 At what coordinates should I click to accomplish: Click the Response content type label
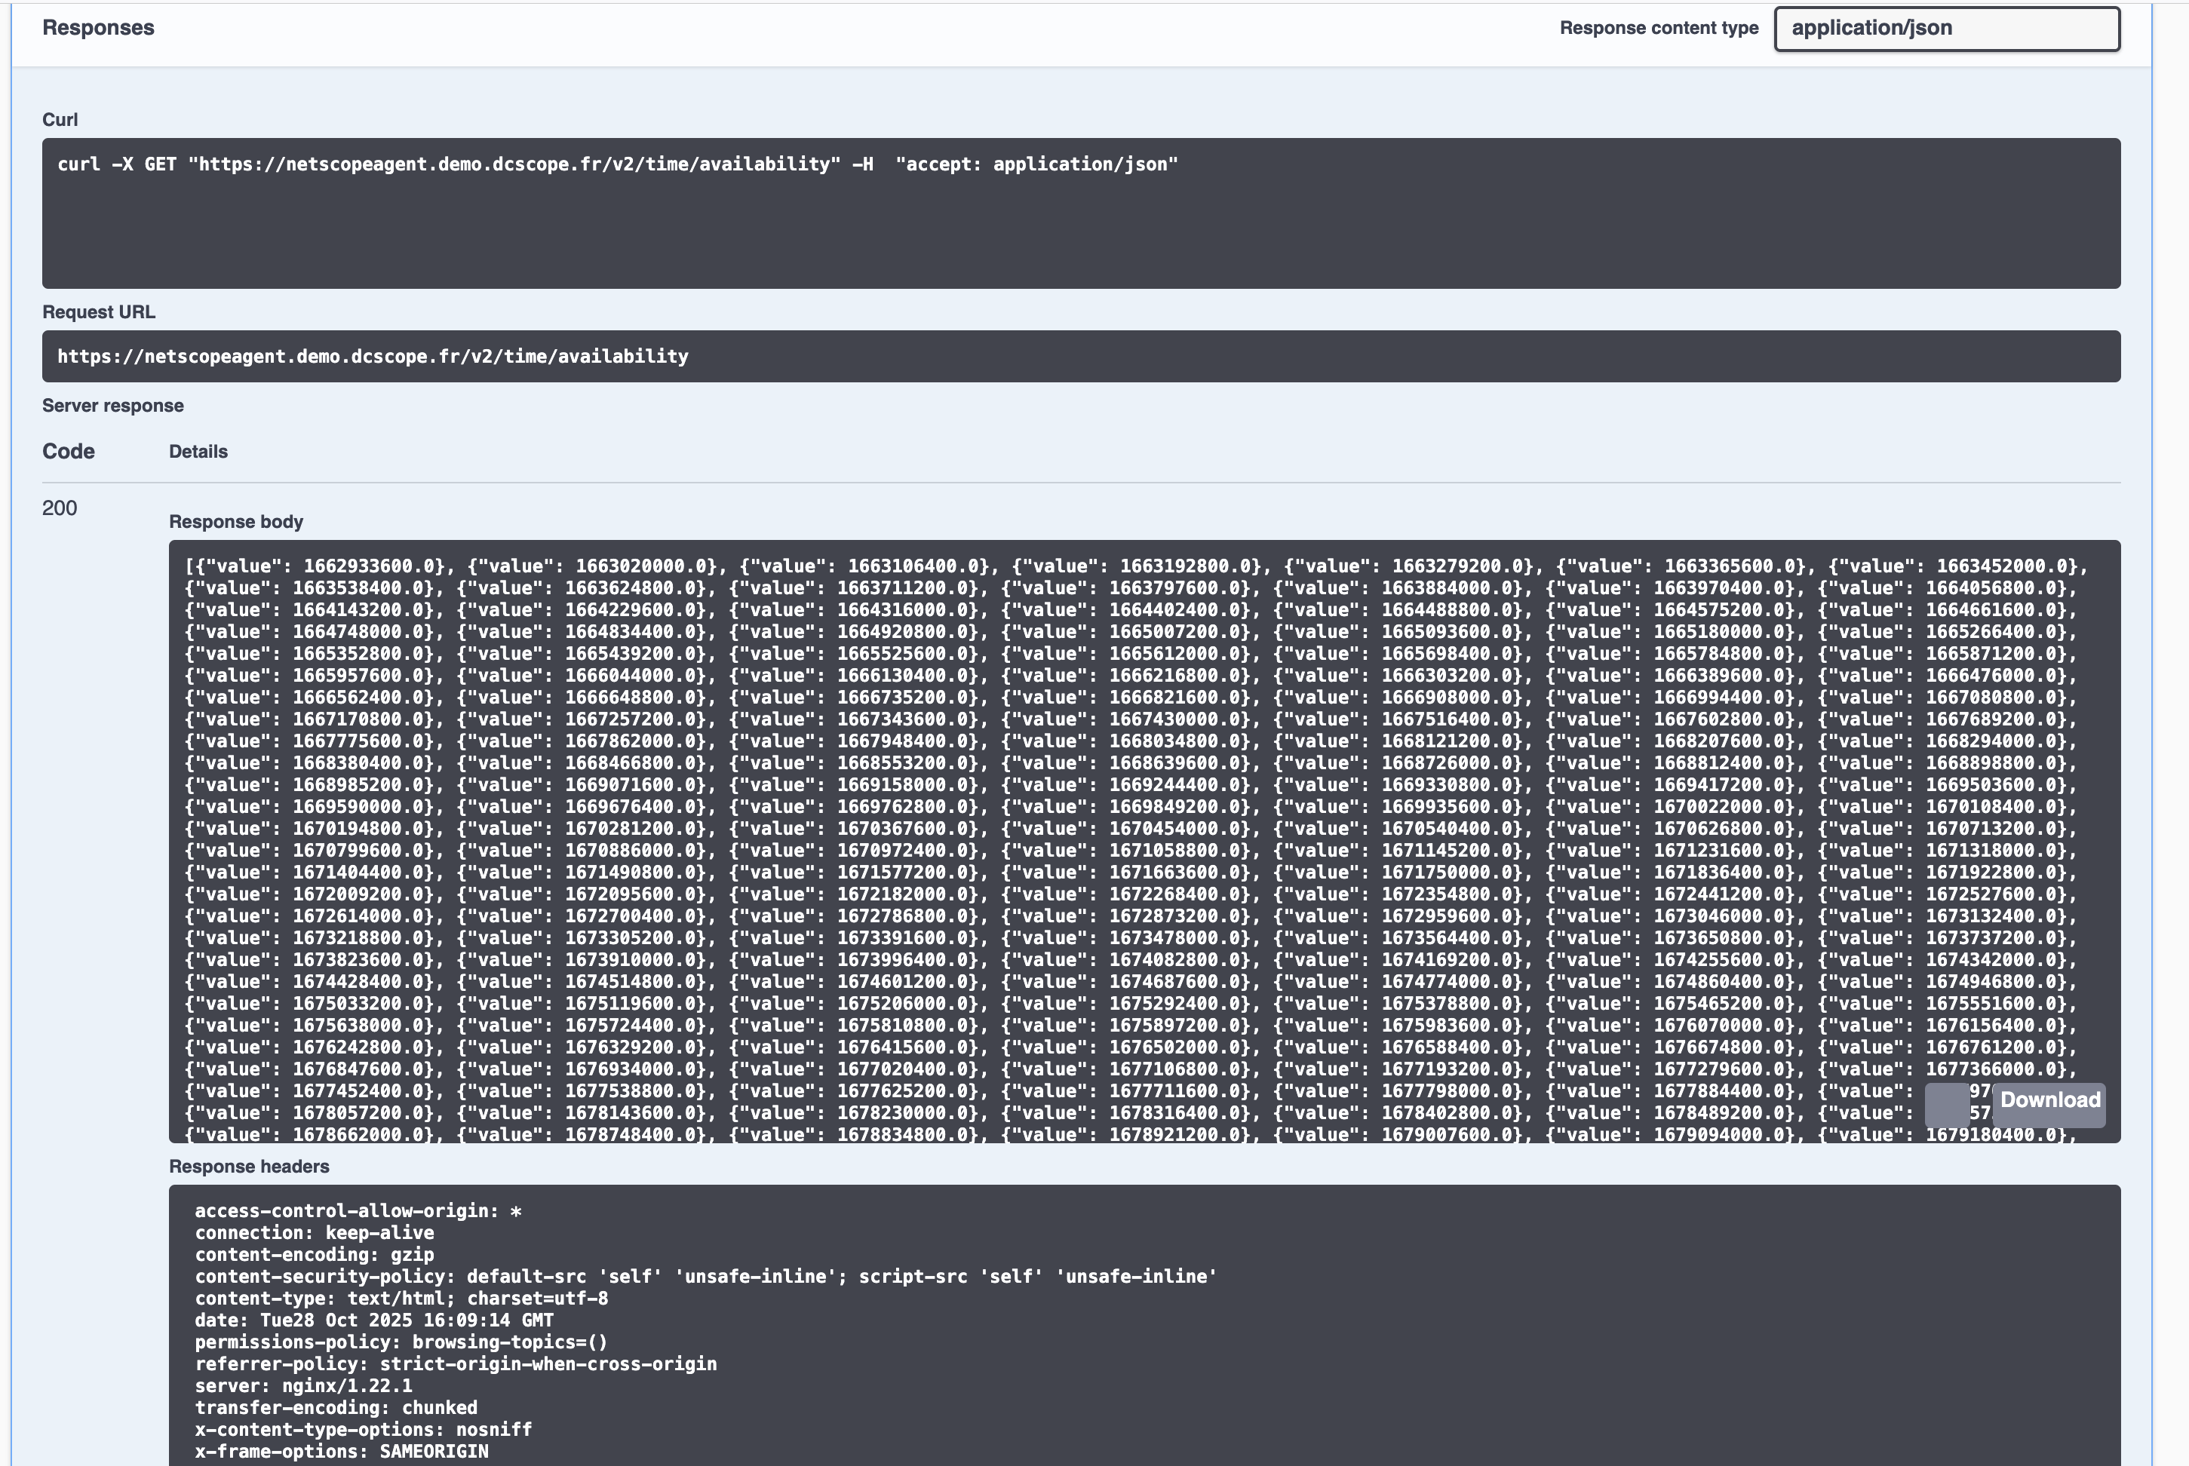click(x=1658, y=28)
